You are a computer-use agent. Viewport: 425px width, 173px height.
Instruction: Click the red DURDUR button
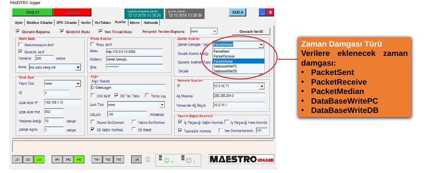coord(72,12)
